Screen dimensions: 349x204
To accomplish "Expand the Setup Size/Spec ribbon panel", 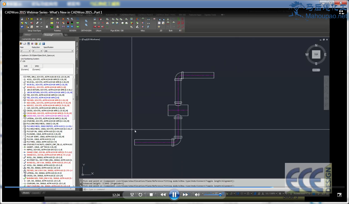I will point(34,31).
